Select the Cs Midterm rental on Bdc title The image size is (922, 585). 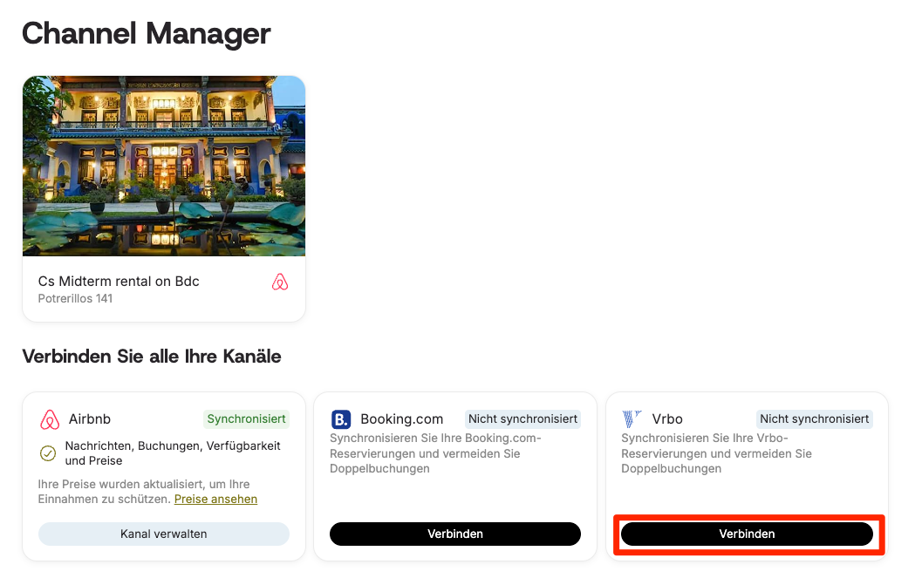pos(119,281)
